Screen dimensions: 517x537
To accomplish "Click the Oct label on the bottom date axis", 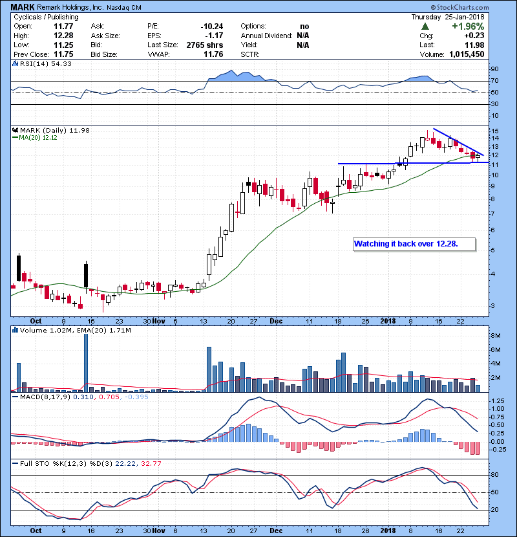I will [x=36, y=531].
